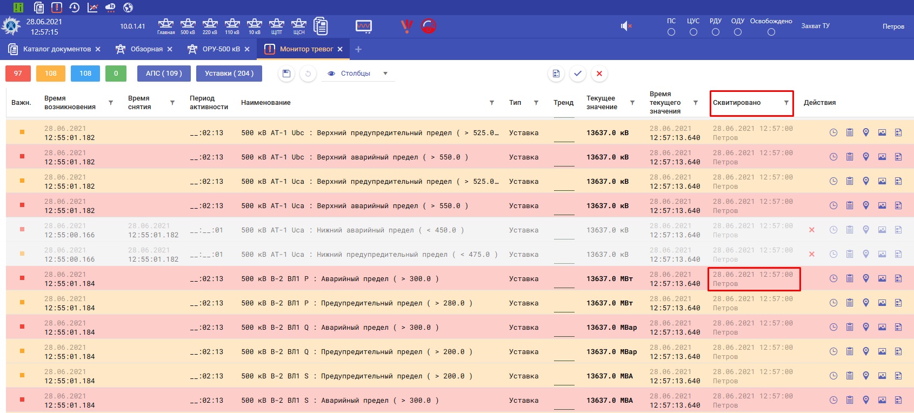Select the Освобождено radio button

click(x=771, y=32)
